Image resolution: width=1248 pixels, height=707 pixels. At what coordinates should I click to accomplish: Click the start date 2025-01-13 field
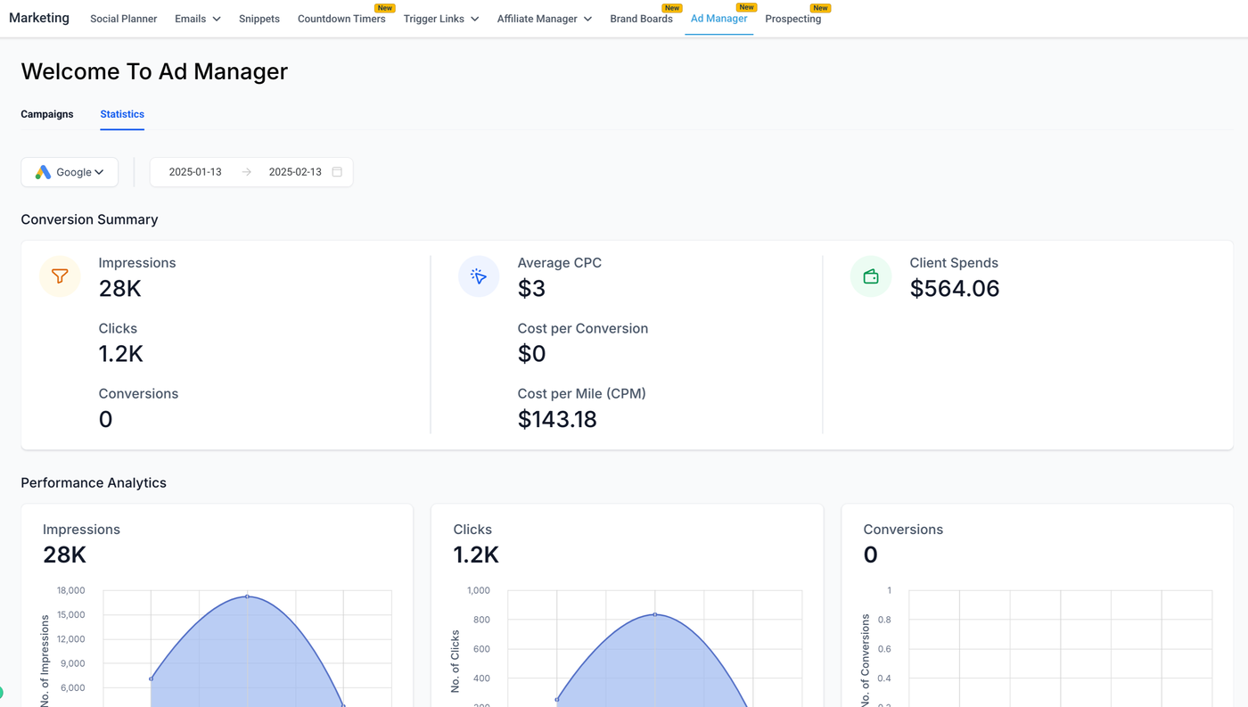coord(195,172)
